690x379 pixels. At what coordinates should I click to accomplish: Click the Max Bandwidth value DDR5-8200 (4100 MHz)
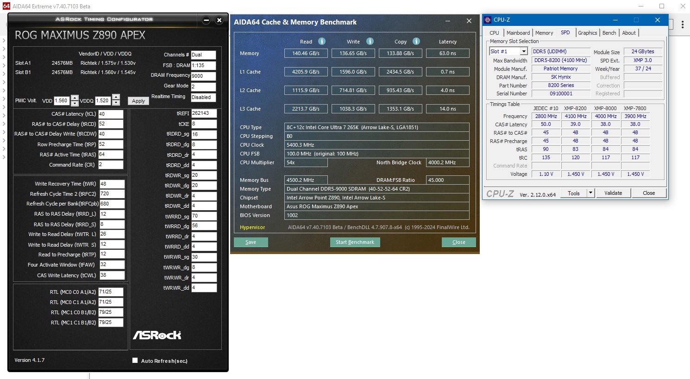tap(561, 60)
